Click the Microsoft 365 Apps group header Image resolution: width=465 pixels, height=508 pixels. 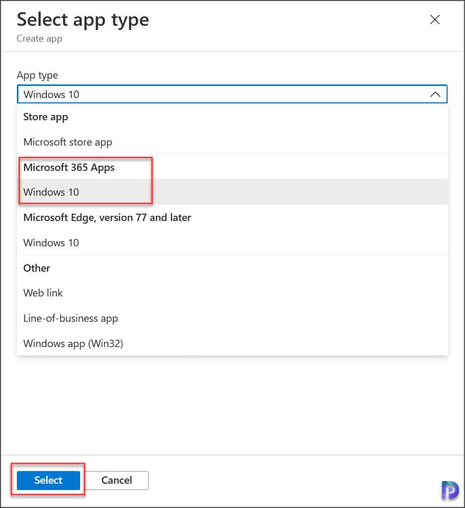click(x=69, y=168)
